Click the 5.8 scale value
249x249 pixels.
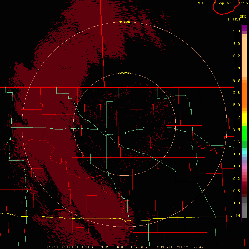237,93
